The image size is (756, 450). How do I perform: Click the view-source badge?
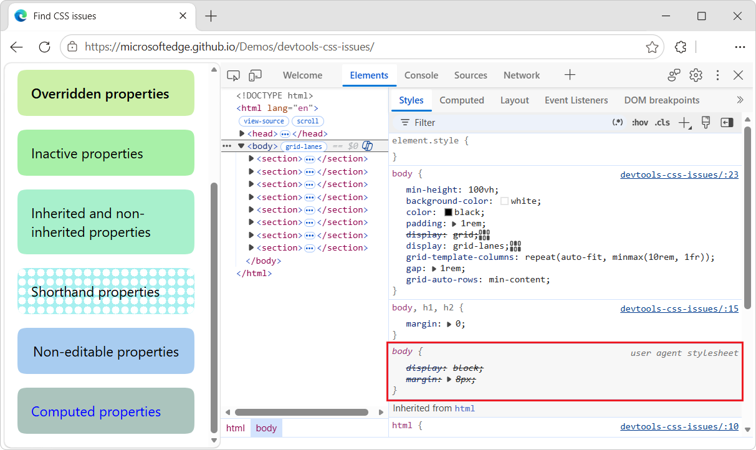[264, 121]
